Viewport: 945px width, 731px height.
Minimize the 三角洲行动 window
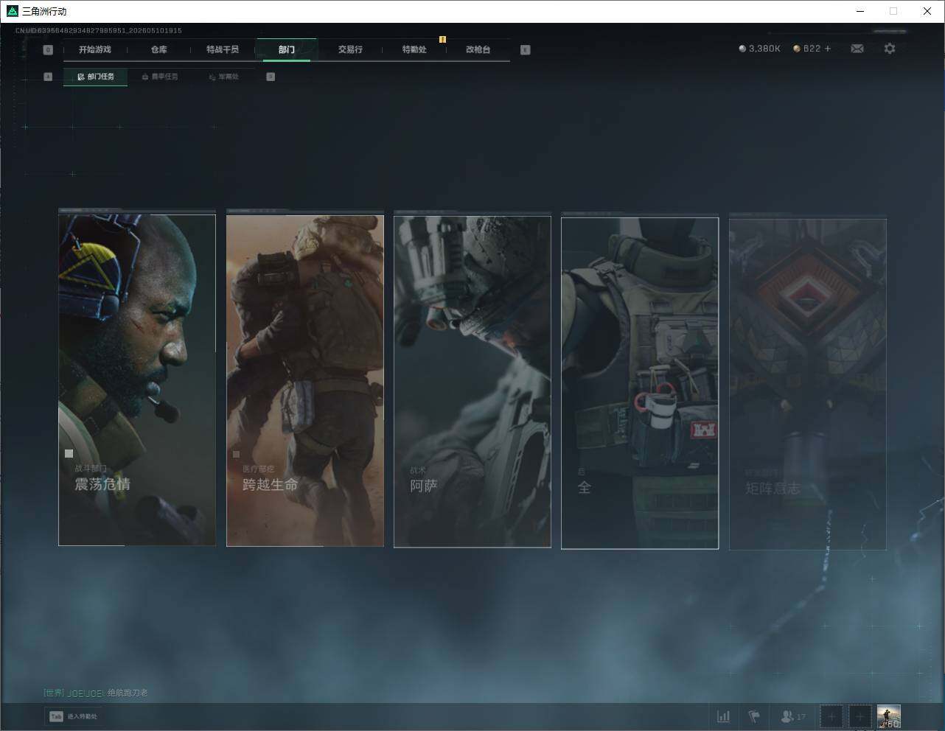[860, 11]
